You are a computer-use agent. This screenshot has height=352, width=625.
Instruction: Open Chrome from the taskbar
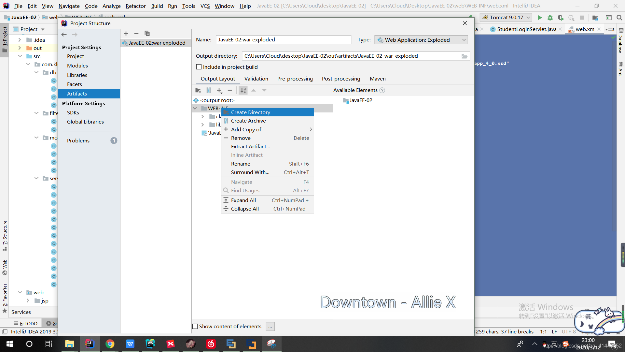coord(110,344)
